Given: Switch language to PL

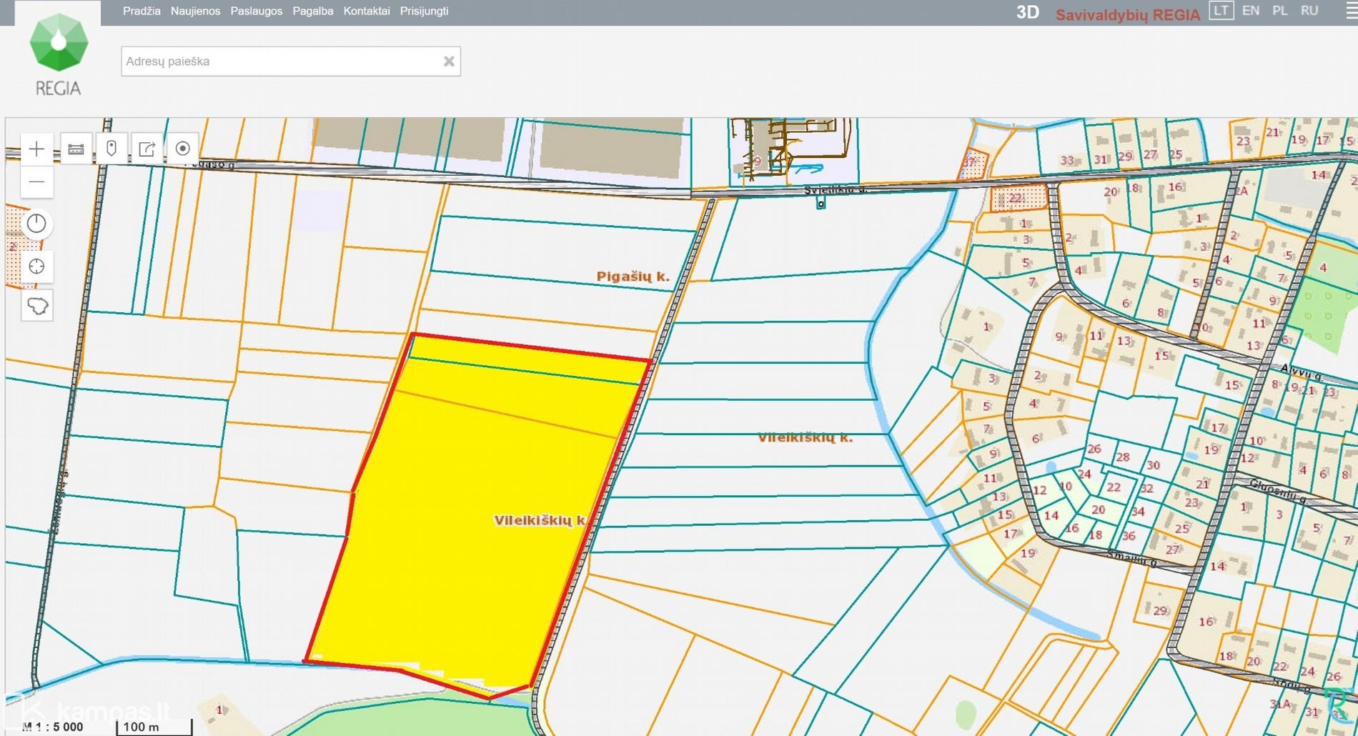Looking at the screenshot, I should pyautogui.click(x=1280, y=11).
